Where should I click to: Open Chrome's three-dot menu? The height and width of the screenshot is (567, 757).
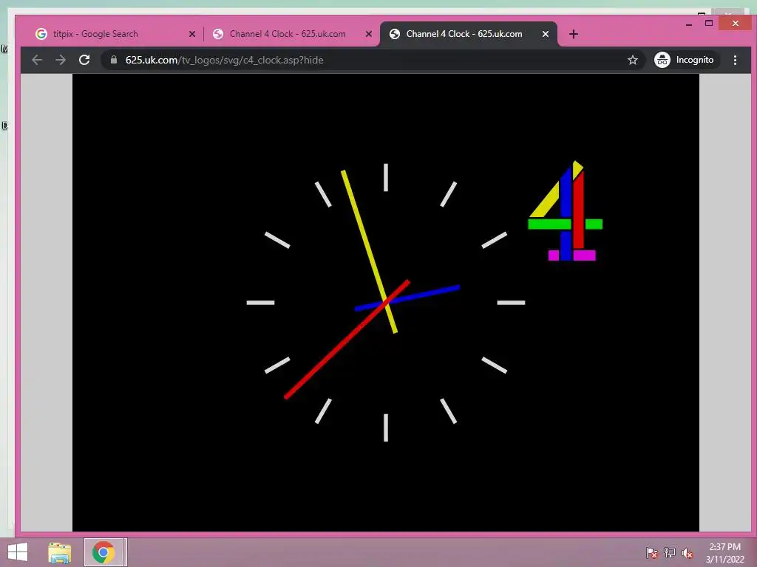pos(735,60)
